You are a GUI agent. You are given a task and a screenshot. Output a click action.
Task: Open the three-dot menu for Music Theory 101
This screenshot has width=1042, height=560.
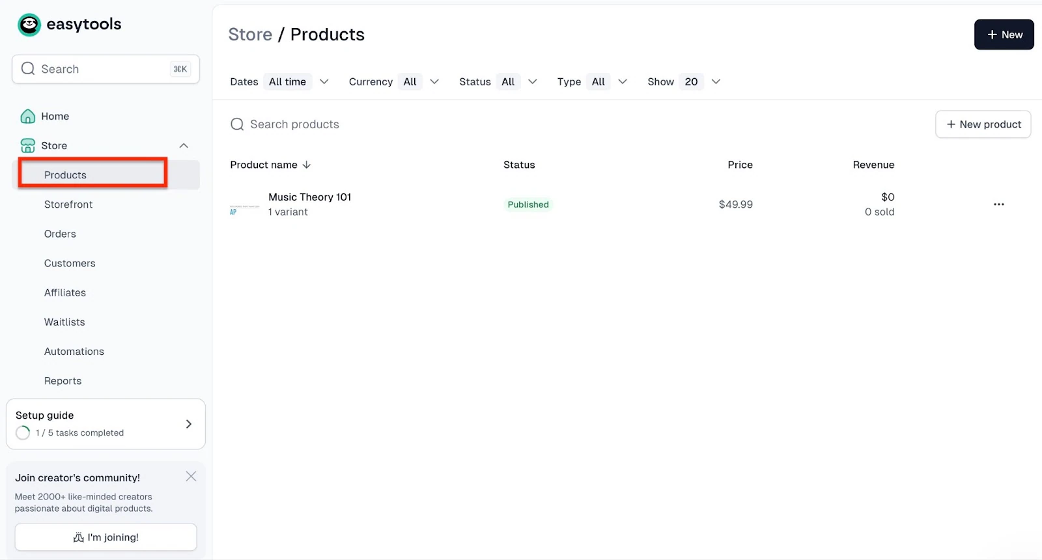tap(998, 204)
